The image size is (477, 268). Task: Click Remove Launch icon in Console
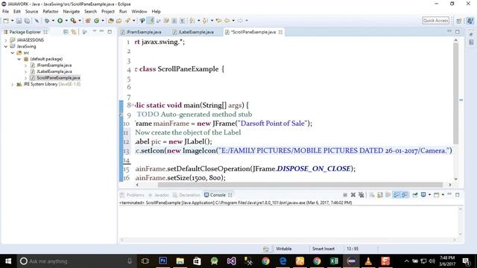pos(353,195)
